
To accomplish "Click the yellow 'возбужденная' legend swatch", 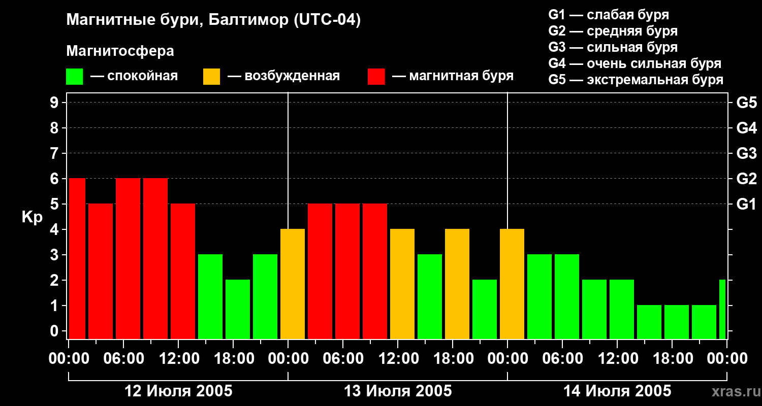I will tap(211, 77).
